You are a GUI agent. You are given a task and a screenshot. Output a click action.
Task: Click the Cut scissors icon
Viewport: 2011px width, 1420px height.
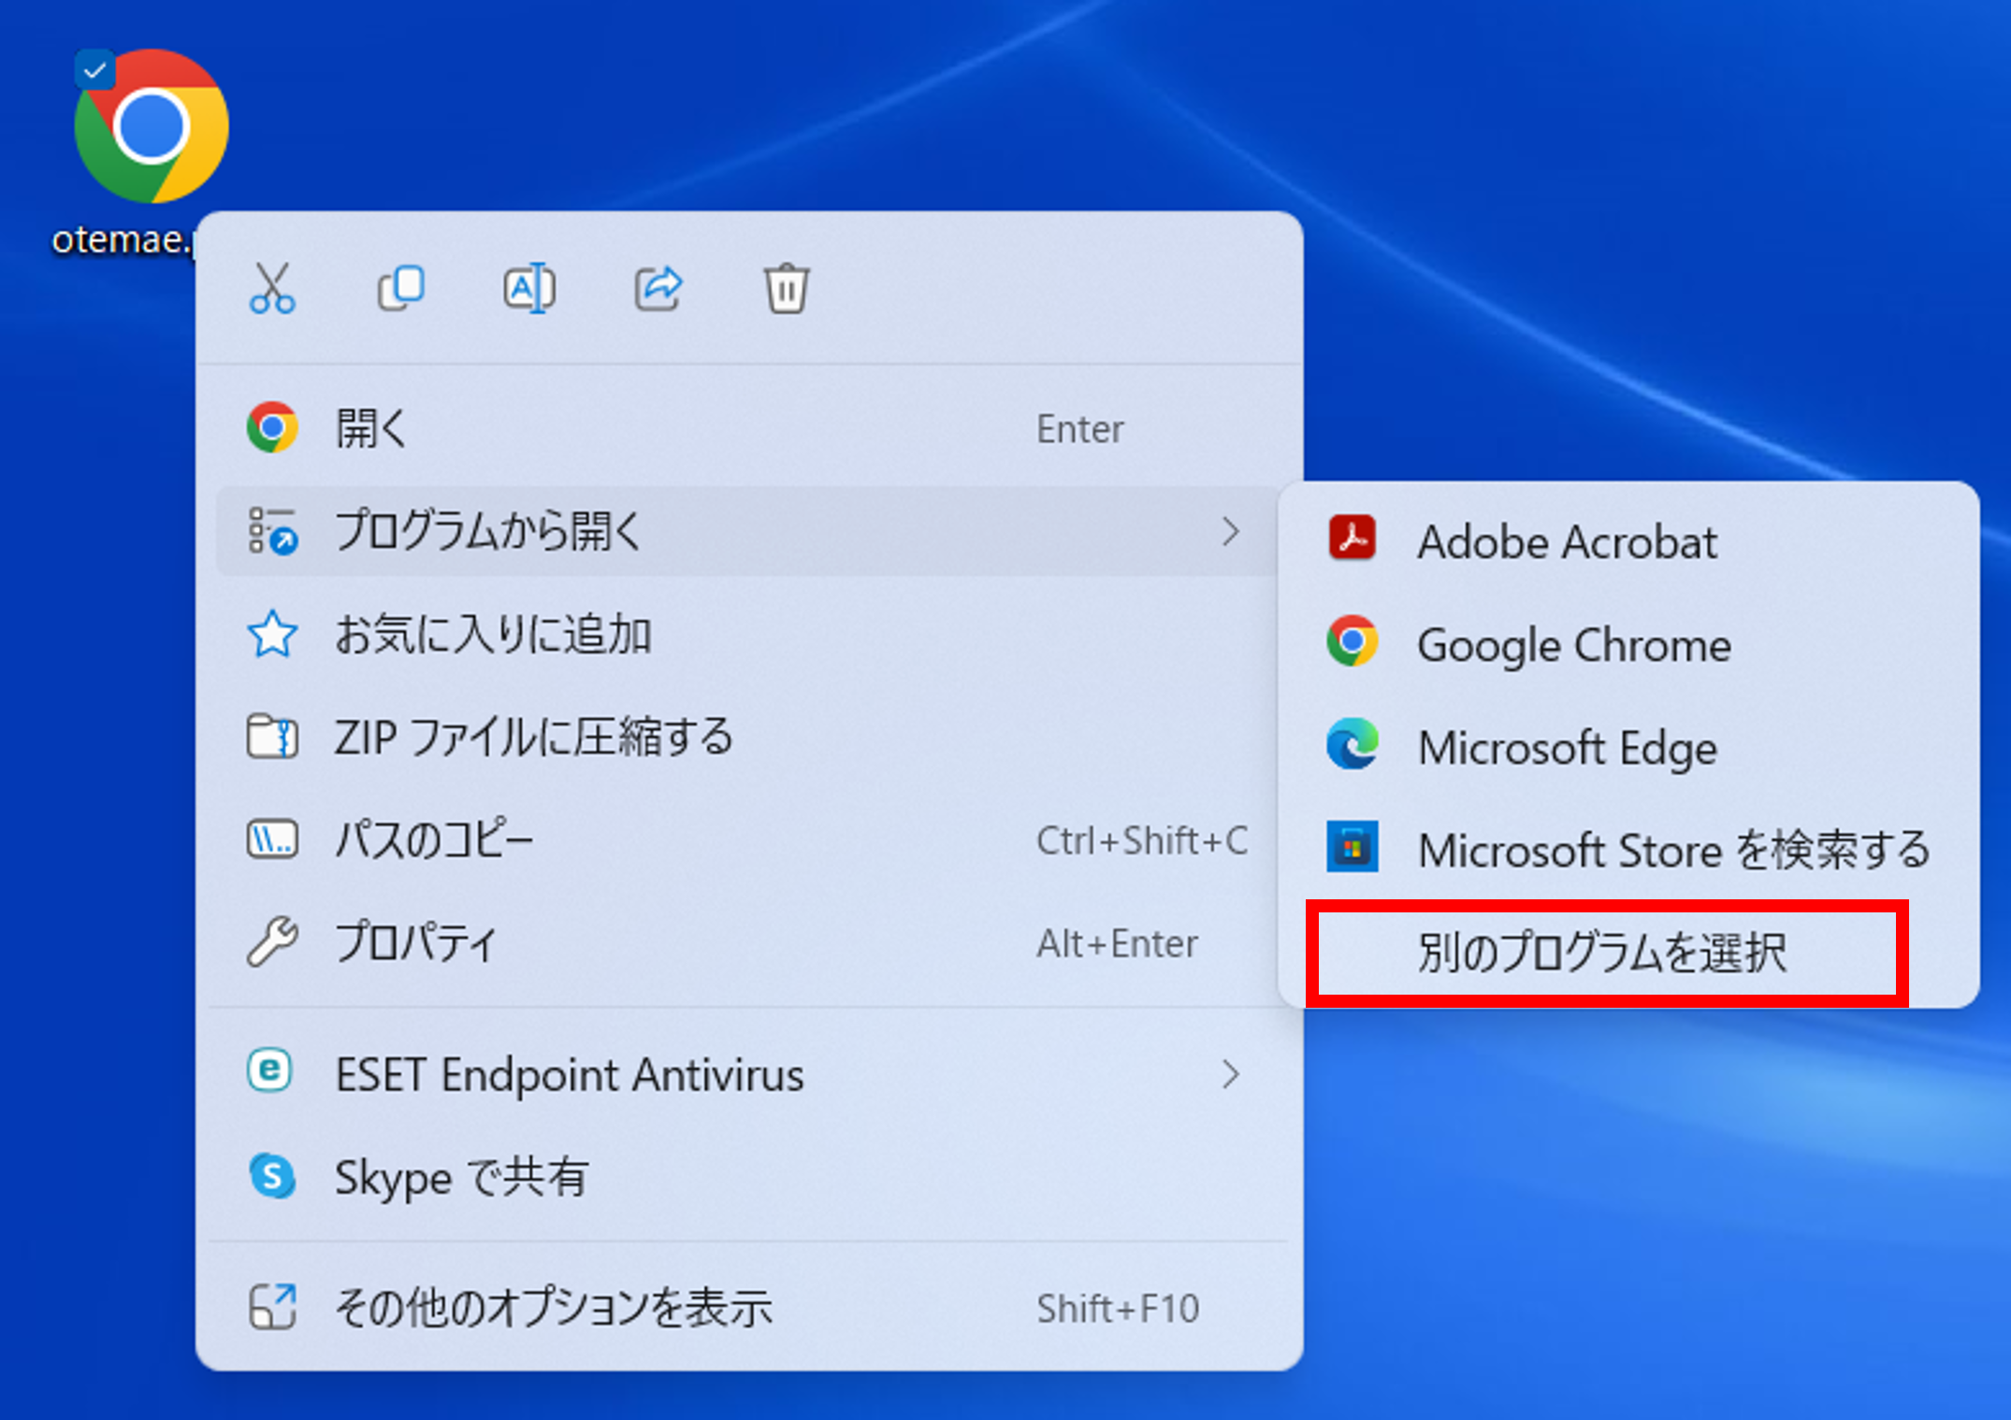(x=272, y=288)
